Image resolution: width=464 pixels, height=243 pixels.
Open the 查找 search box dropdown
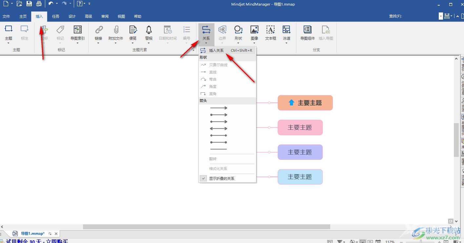[x=441, y=16]
